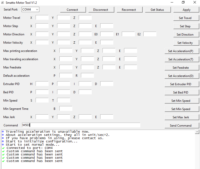Click Default acceleration P input field
The height and width of the screenshot is (169, 200).
66,75
